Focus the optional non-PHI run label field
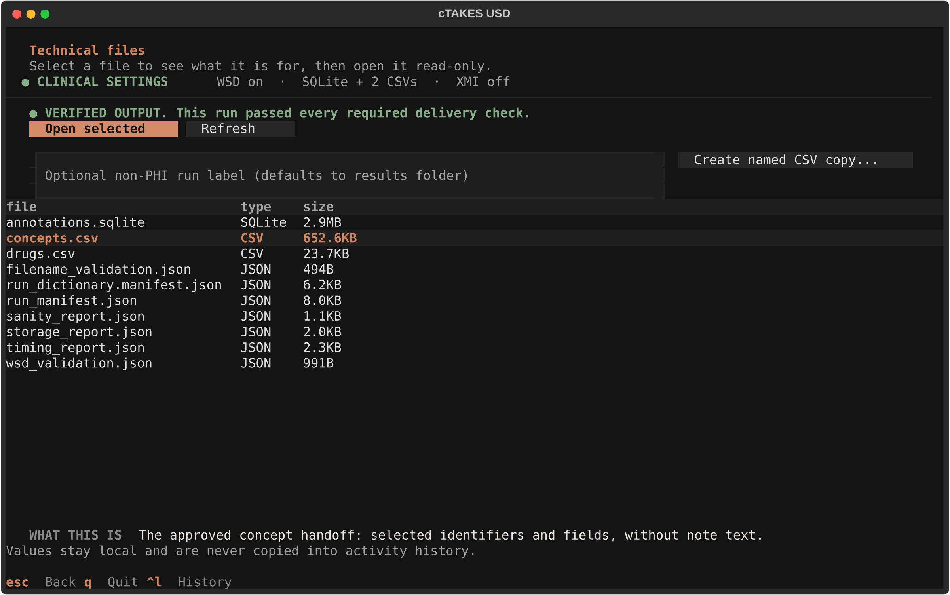Viewport: 950px width, 595px height. tap(350, 175)
